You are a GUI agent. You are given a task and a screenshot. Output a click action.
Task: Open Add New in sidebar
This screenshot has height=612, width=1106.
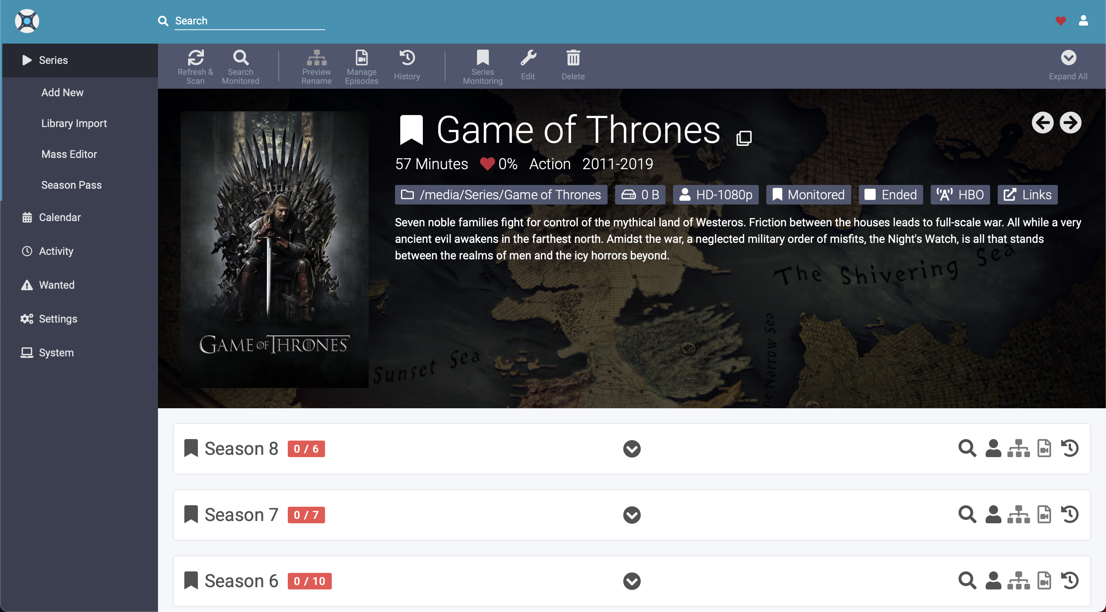point(80,92)
